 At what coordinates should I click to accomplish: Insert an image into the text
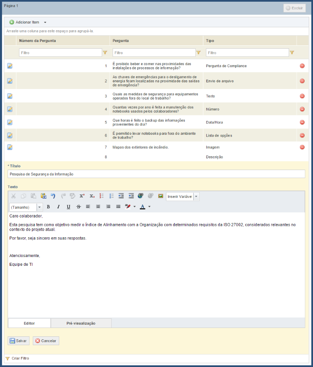point(160,196)
